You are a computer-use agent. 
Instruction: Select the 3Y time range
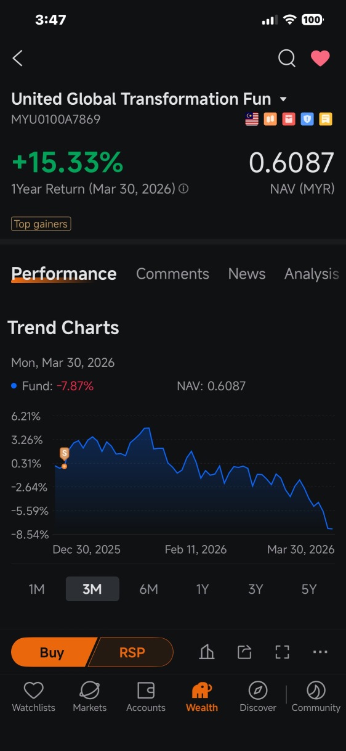[255, 589]
